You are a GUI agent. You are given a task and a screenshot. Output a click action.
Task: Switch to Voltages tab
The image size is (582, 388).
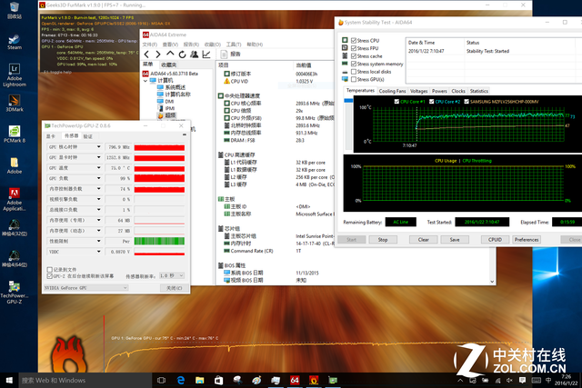point(418,91)
